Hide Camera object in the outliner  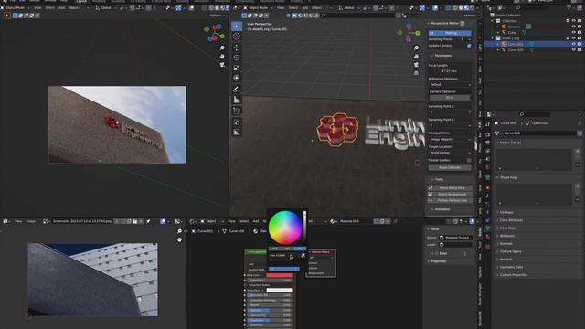point(574,27)
